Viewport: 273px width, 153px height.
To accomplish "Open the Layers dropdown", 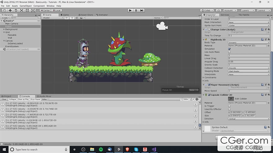I will pos(248,11).
